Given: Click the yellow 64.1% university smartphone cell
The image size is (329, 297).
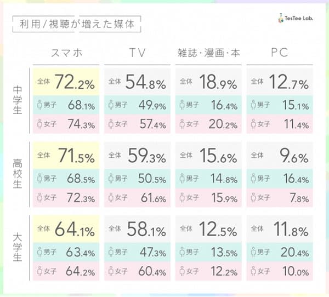Looking at the screenshot, I should point(66,229).
